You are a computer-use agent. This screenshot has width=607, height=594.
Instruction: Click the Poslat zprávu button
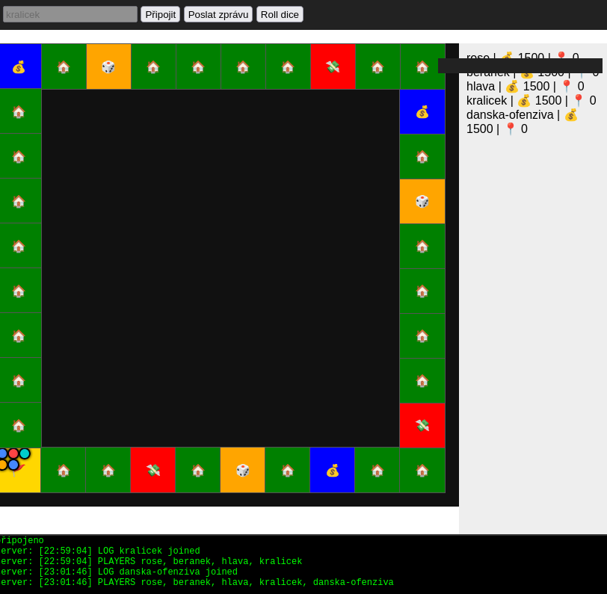[x=218, y=14]
